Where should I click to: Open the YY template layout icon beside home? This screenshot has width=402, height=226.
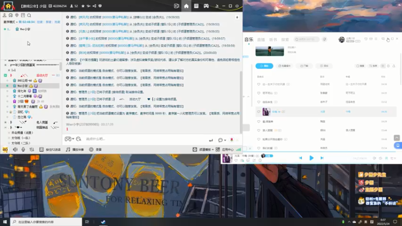[196, 6]
